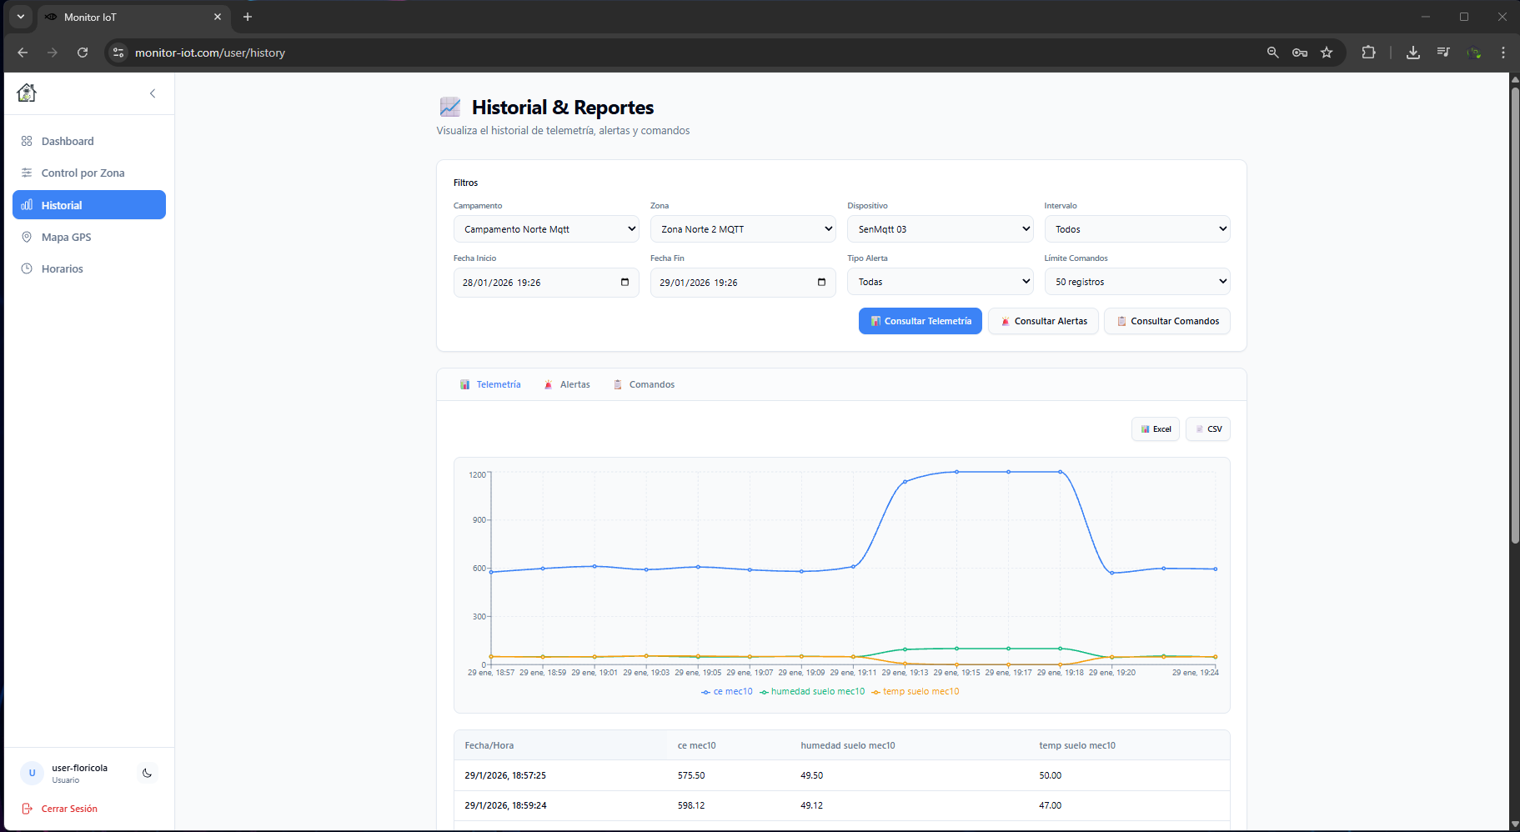This screenshot has height=832, width=1520.
Task: Toggle dark mode with the moon icon
Action: (147, 773)
